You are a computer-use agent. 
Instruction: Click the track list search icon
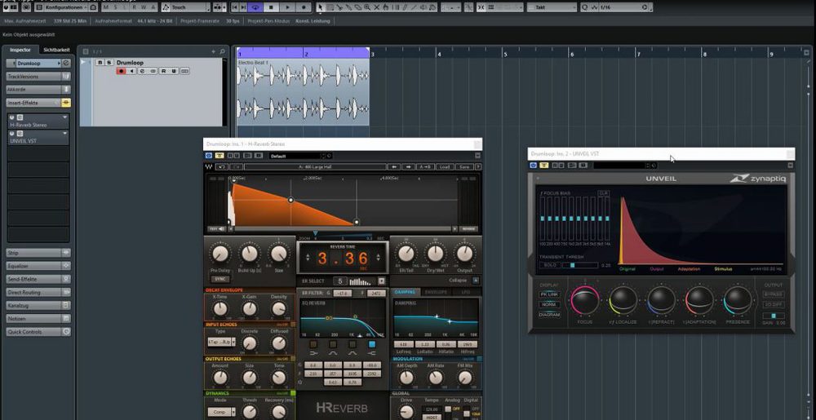[222, 51]
